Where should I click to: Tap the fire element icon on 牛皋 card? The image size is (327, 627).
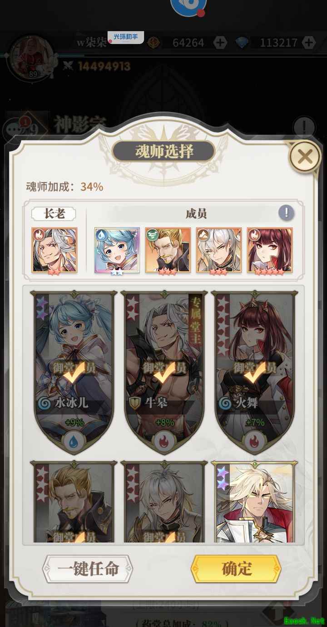[164, 439]
